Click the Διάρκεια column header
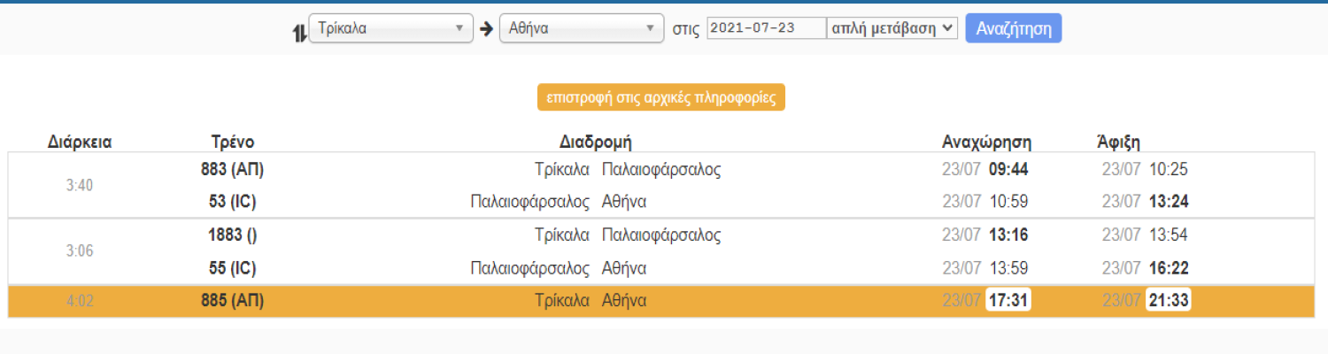 click(x=80, y=142)
